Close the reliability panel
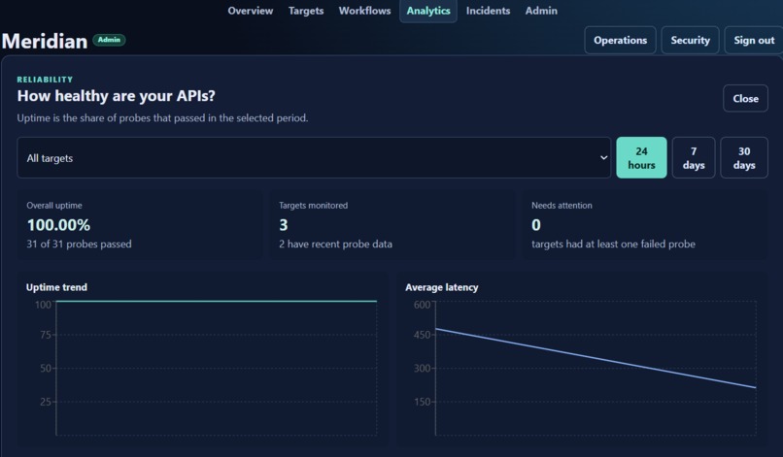The image size is (783, 457). (745, 98)
